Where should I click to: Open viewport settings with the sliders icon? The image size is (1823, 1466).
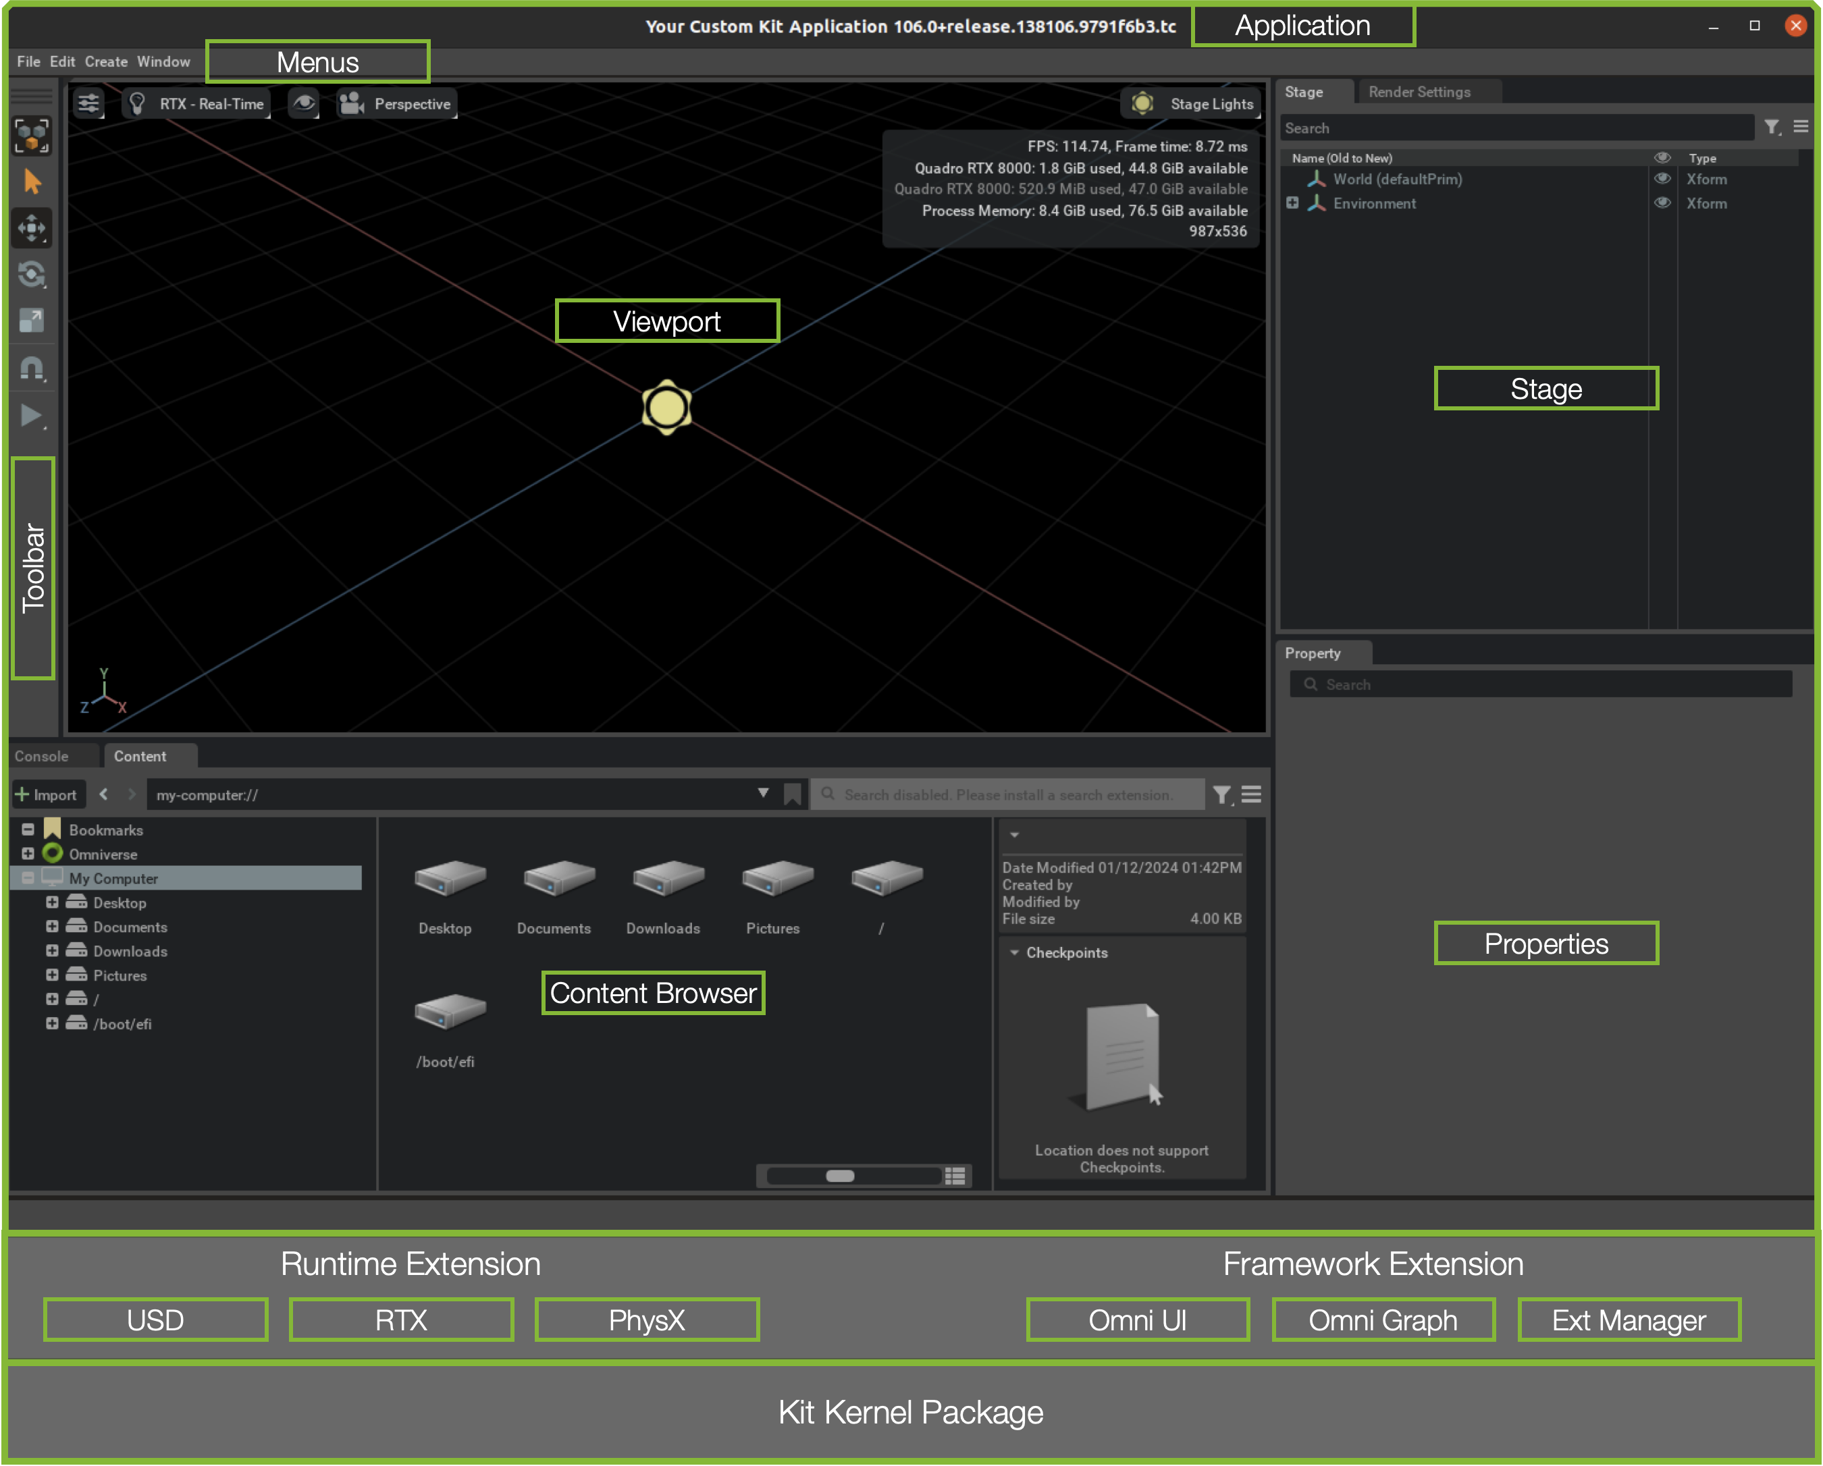point(88,103)
